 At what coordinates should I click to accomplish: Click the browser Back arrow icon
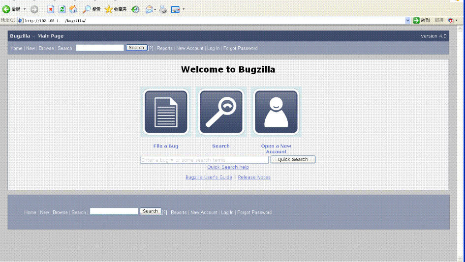pos(6,9)
